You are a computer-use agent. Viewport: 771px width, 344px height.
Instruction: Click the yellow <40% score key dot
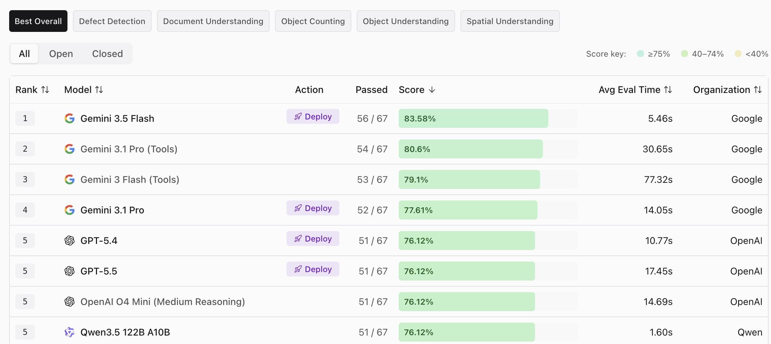click(x=738, y=54)
